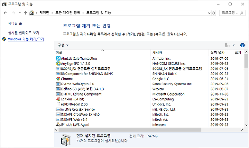Click the publisher Wizvera

click(158, 89)
